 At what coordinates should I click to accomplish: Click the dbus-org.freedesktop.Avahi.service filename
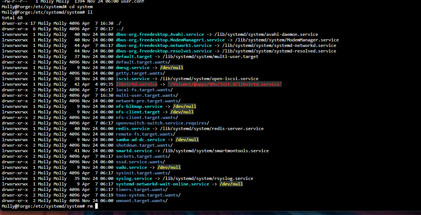160,34
